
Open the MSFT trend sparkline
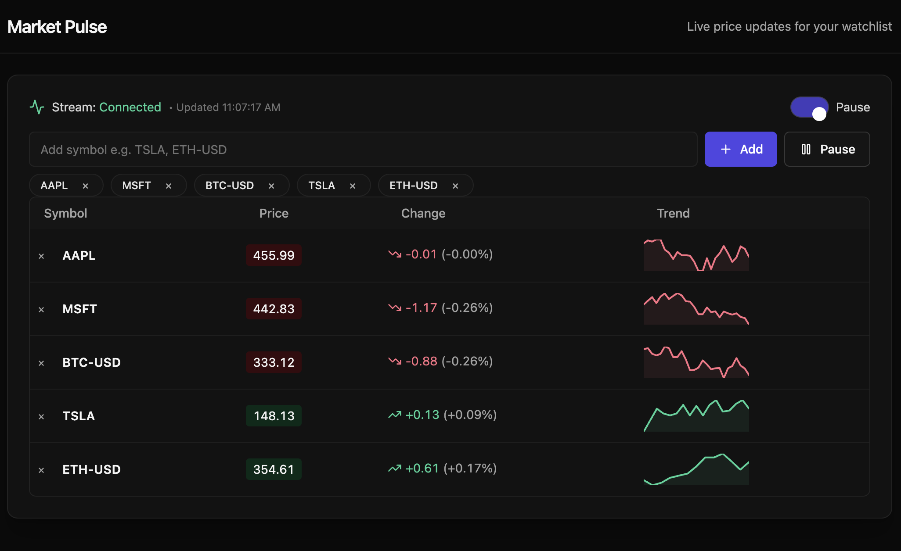tap(696, 309)
